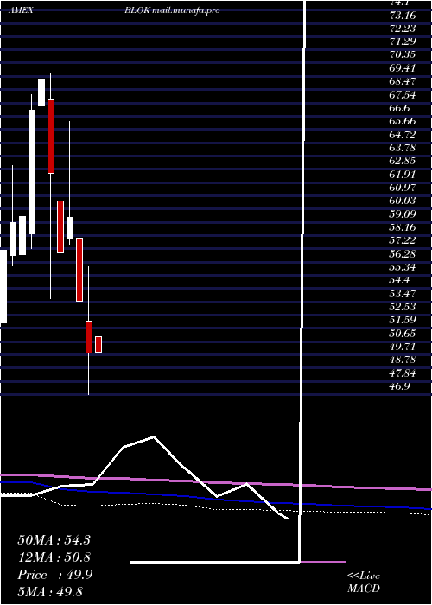
Task: Select the 51.59 price axis label
Action: (x=403, y=321)
